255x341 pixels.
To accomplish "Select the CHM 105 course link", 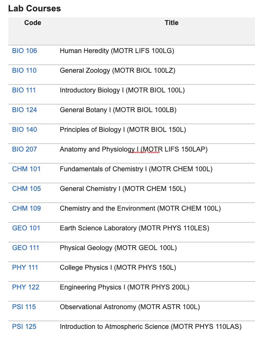I will click(x=26, y=189).
